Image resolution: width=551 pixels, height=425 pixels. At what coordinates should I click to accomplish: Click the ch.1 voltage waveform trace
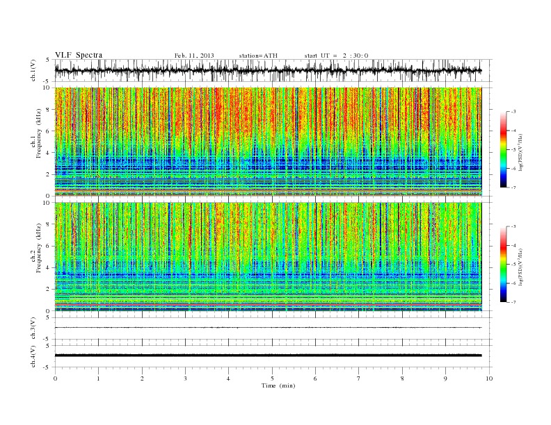[x=268, y=70]
